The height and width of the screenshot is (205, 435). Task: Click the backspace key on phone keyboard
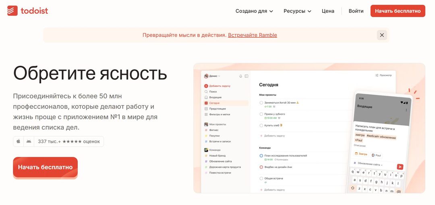point(398,191)
